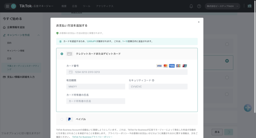Click the TikTok 広告マネージャー logo

coord(36,6)
